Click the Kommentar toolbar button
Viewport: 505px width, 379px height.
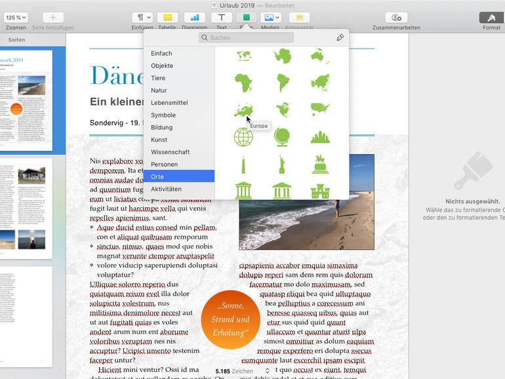299,18
